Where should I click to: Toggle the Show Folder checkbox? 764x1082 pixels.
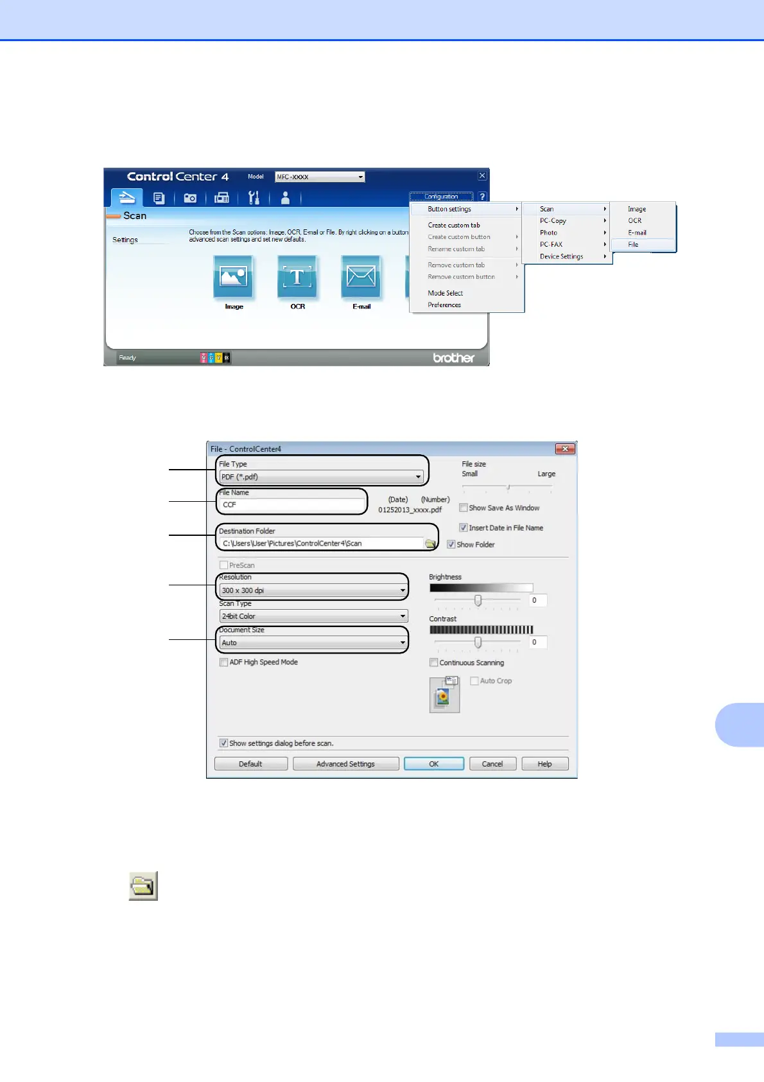click(451, 544)
